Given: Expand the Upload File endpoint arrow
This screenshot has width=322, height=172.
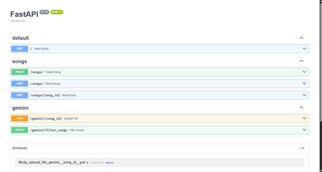Looking at the screenshot, I should click(x=304, y=118).
